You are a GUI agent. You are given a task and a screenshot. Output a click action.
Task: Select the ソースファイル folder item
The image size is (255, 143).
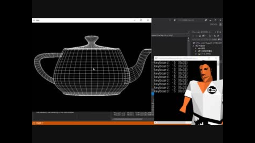206,54
